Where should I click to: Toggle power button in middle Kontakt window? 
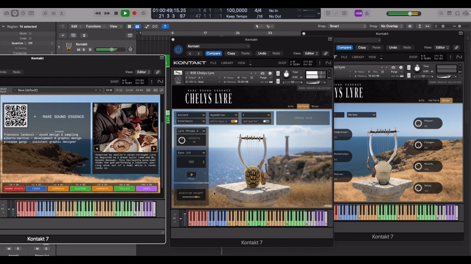pyautogui.click(x=178, y=49)
